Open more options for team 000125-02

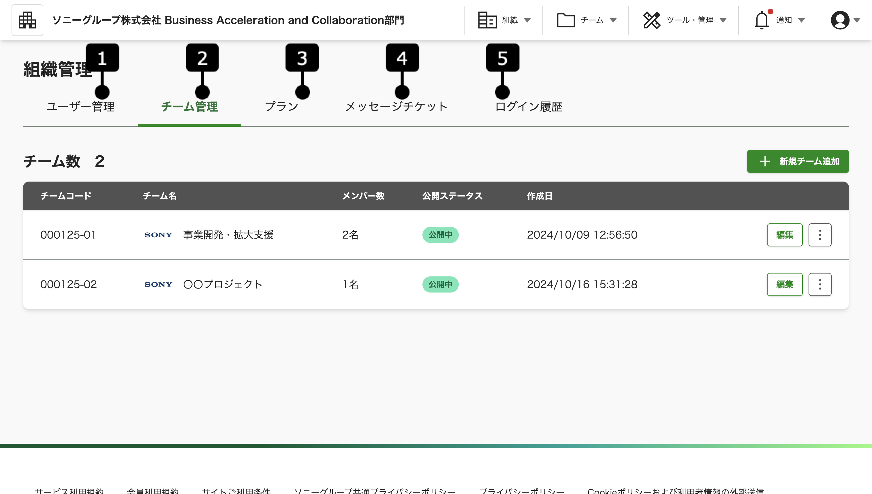[820, 284]
